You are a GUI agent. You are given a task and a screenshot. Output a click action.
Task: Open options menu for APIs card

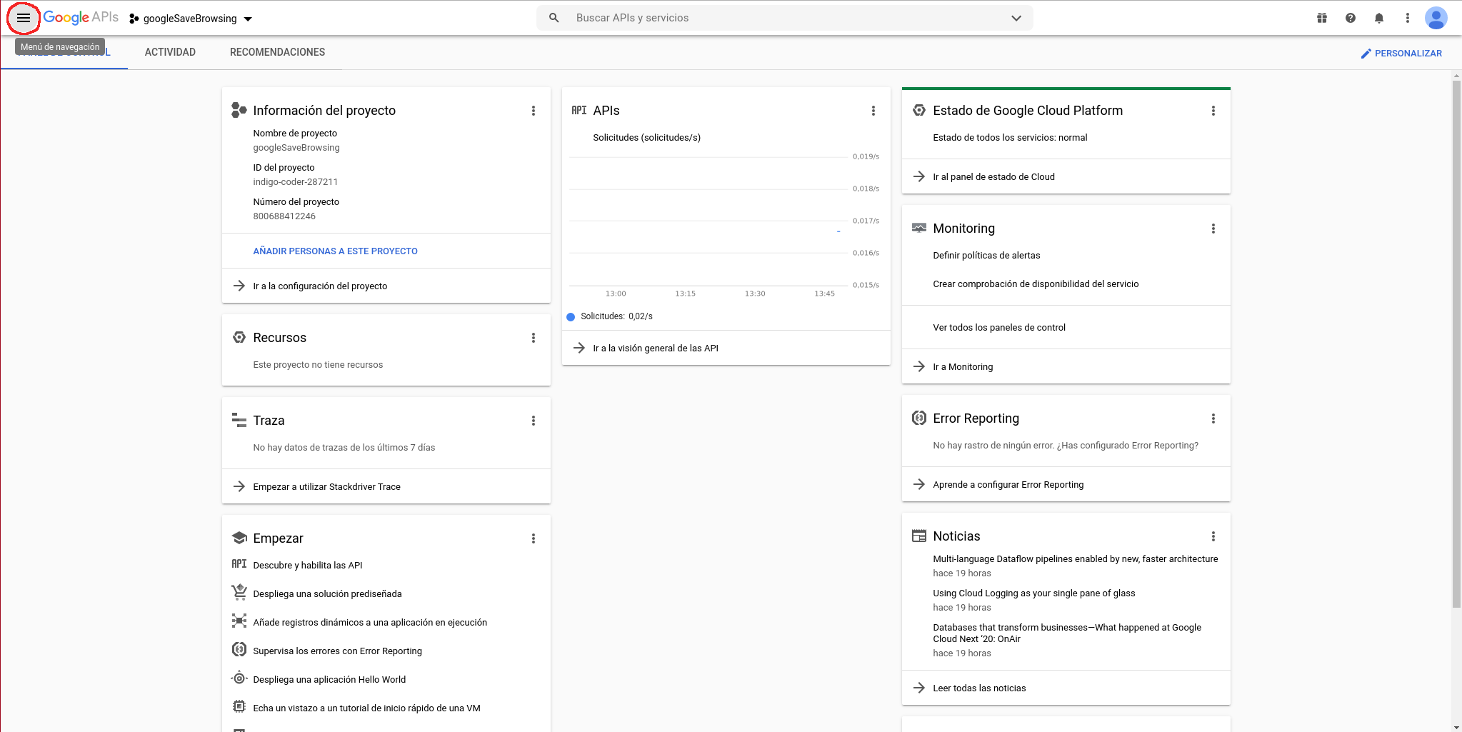873,111
